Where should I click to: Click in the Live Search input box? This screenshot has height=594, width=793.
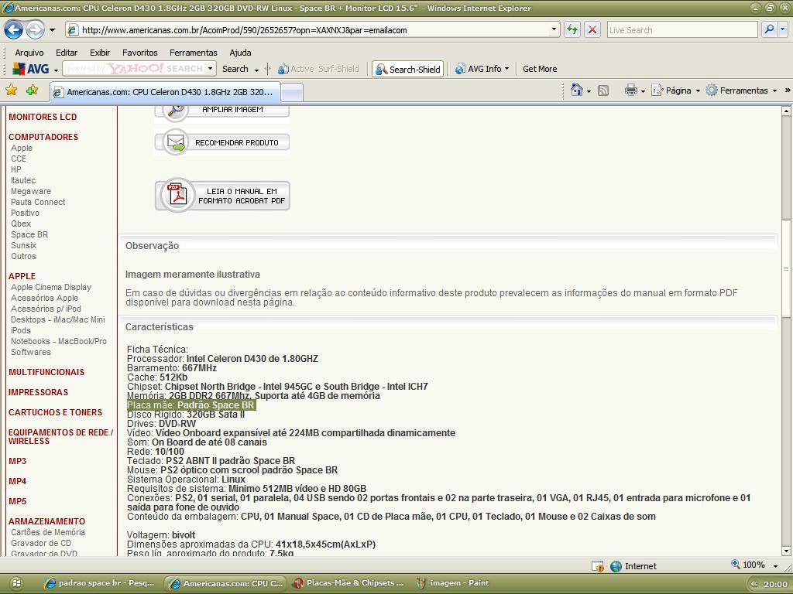pyautogui.click(x=681, y=30)
